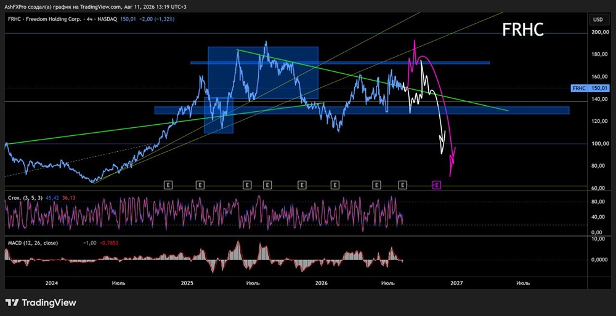Click the 2026 label on the time axis
The width and height of the screenshot is (616, 316).
(x=322, y=283)
